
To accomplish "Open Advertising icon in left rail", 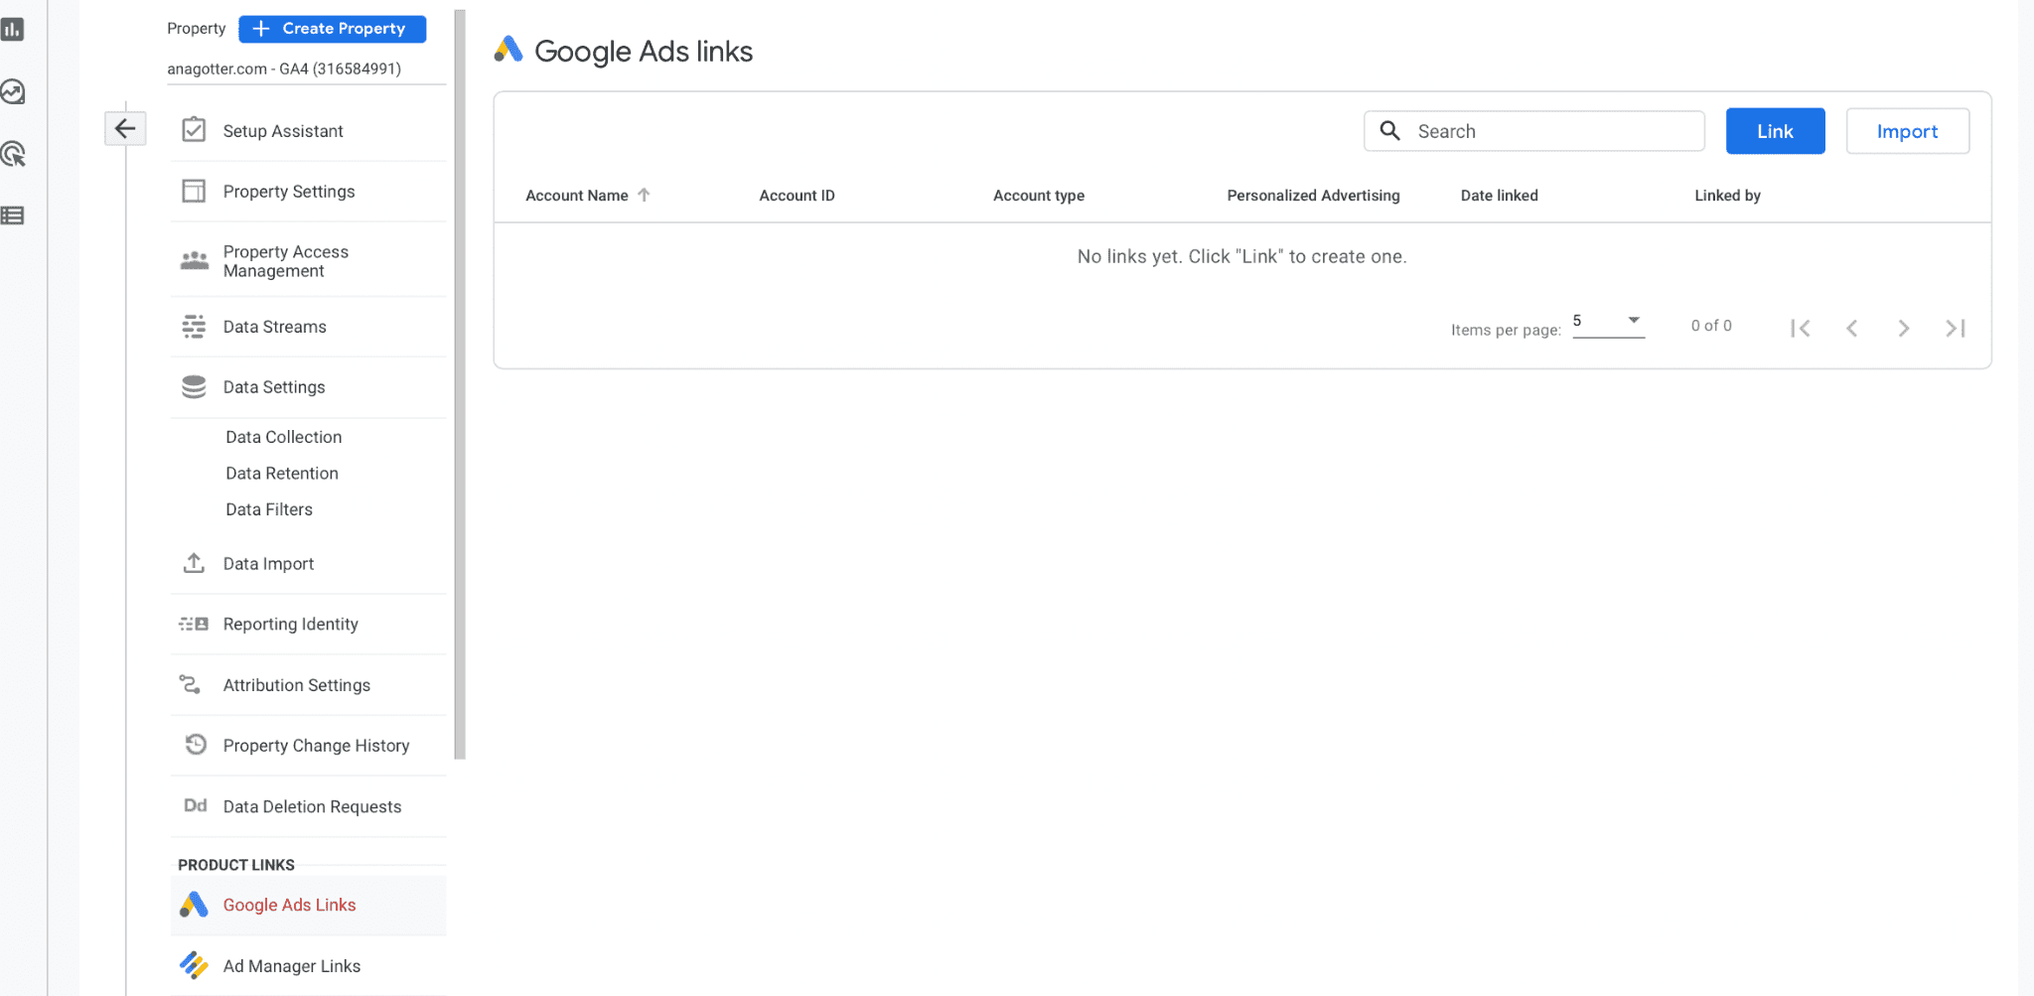I will point(12,154).
